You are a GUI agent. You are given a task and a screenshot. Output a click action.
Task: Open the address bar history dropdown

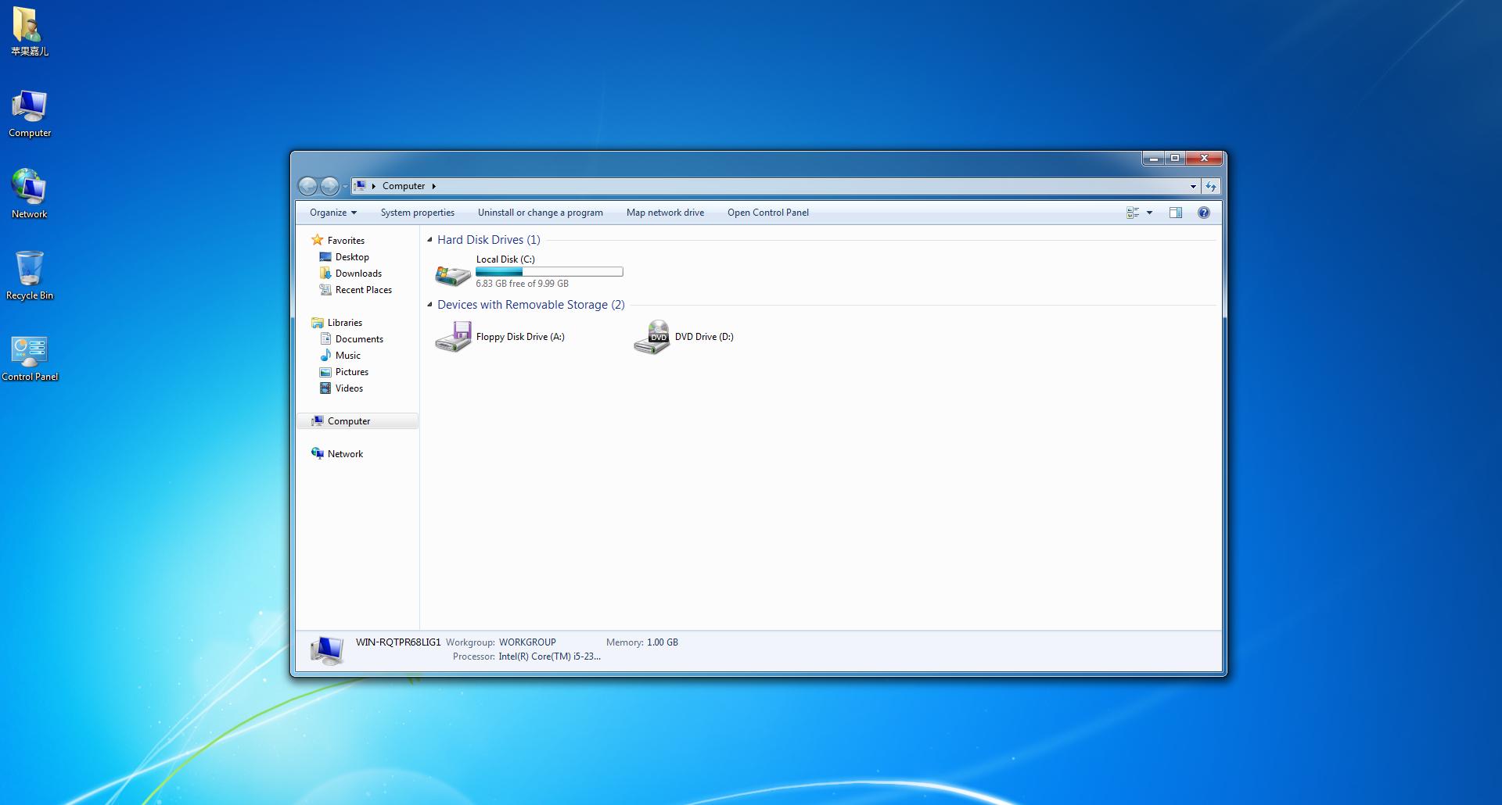pyautogui.click(x=1193, y=186)
